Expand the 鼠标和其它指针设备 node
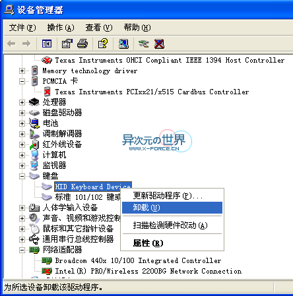This screenshot has height=296, width=293. pos(22,229)
